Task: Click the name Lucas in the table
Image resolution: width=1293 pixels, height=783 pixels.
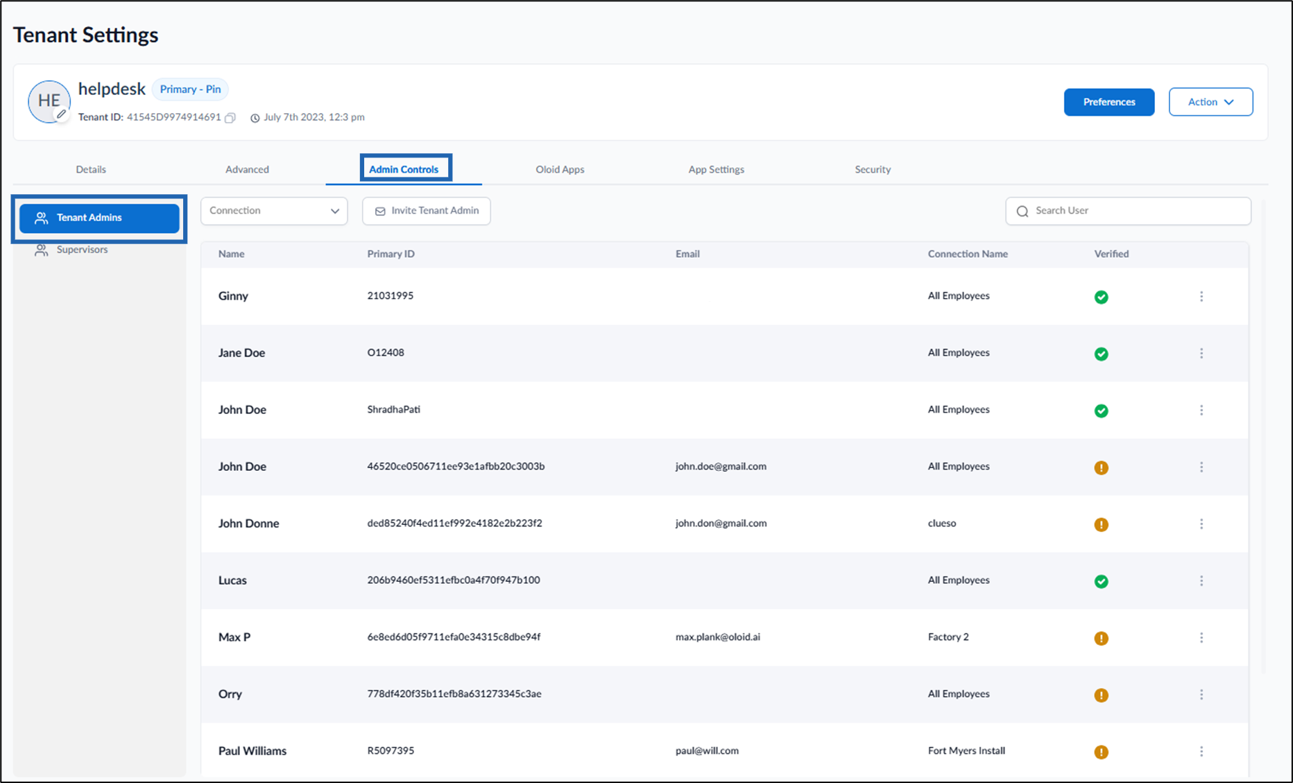Action: click(232, 580)
